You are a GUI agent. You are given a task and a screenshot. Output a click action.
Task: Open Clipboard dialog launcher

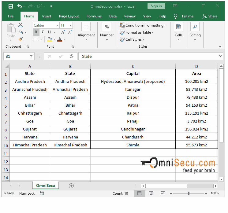click(x=28, y=47)
